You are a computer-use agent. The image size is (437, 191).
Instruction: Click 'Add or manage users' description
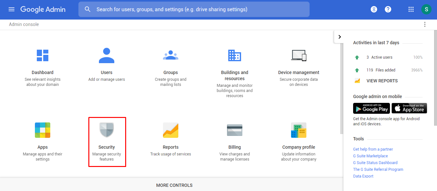coord(107,79)
